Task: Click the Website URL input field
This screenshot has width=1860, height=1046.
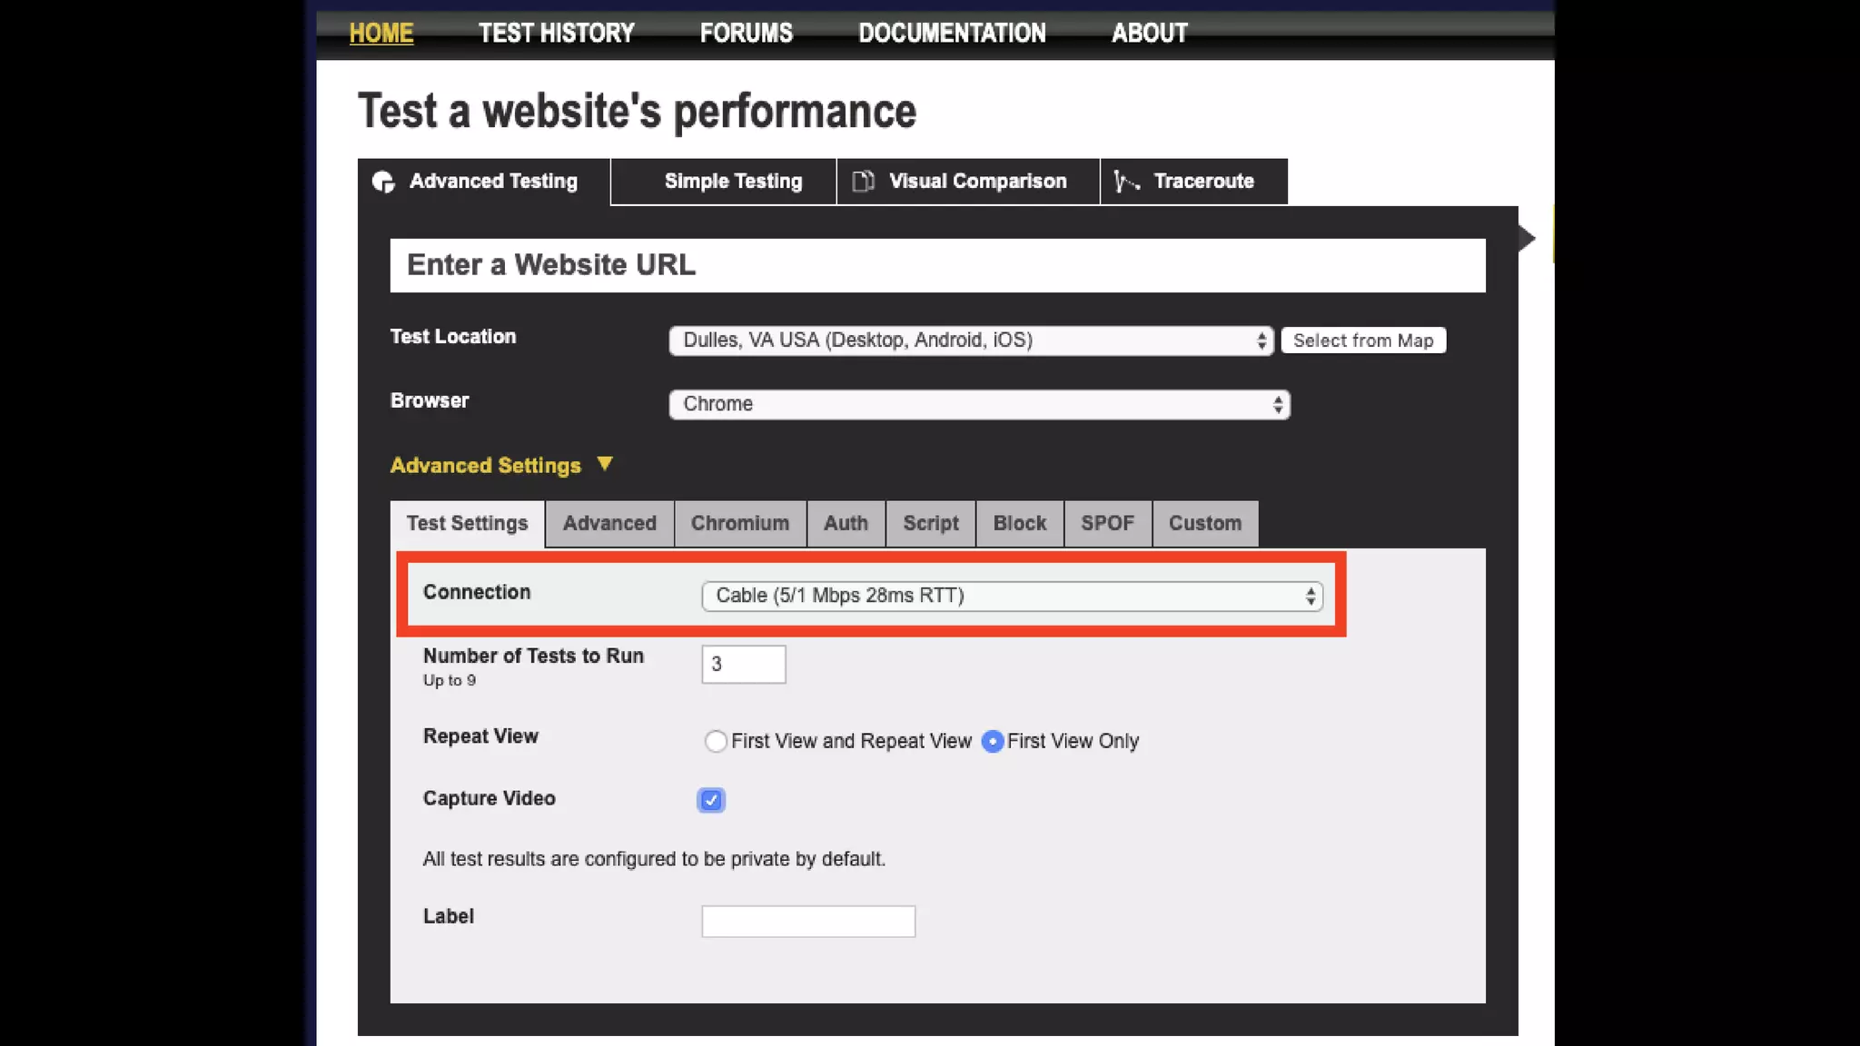Action: click(x=937, y=265)
